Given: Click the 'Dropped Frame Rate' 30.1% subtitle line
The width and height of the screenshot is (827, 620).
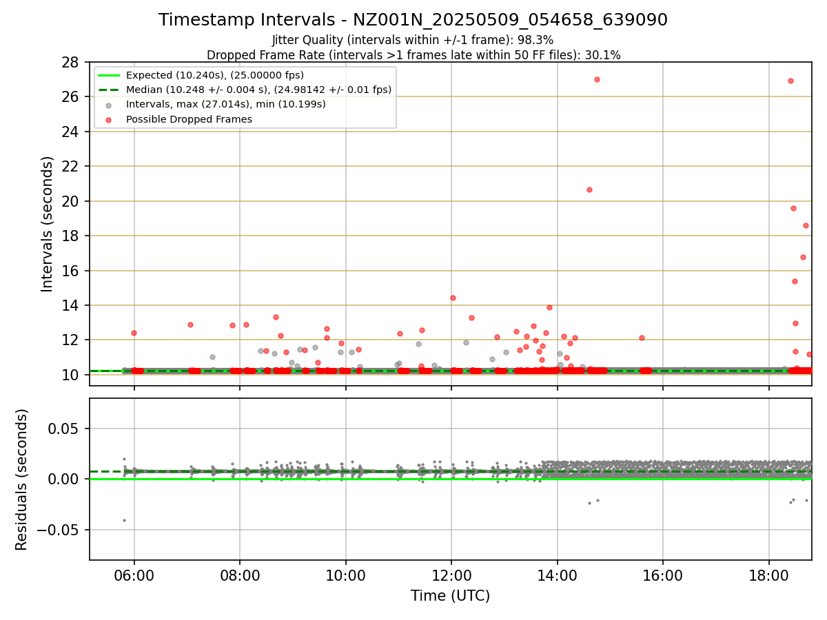Looking at the screenshot, I should [413, 55].
